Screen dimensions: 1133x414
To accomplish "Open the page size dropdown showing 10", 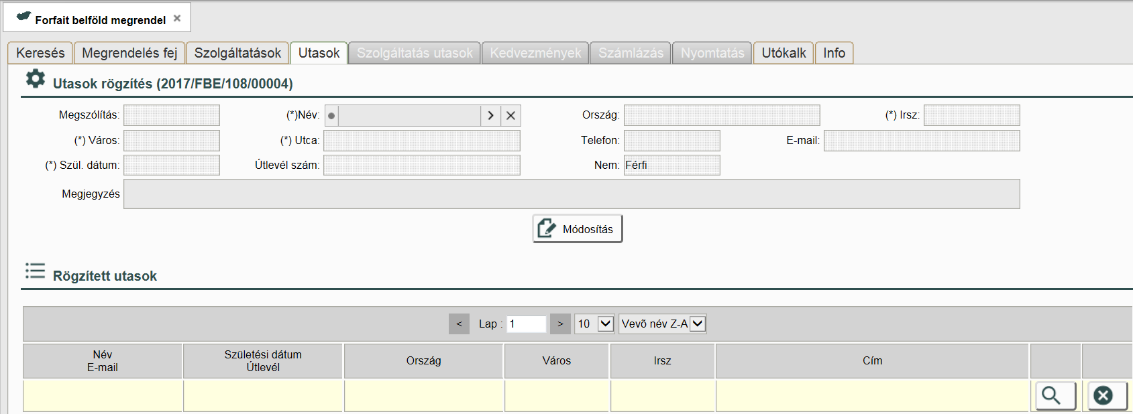I will click(594, 324).
